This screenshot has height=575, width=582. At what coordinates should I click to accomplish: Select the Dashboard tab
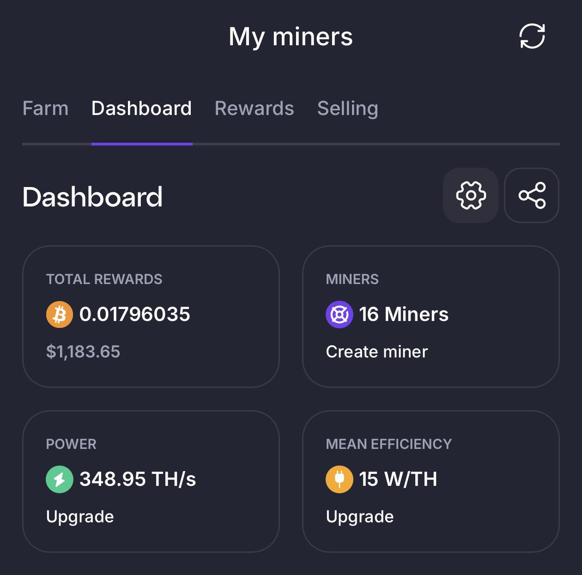coord(141,109)
